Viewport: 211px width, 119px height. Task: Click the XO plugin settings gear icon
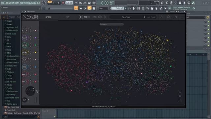coord(25,12)
